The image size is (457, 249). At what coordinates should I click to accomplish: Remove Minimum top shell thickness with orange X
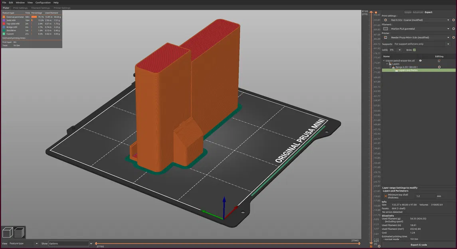pos(386,196)
